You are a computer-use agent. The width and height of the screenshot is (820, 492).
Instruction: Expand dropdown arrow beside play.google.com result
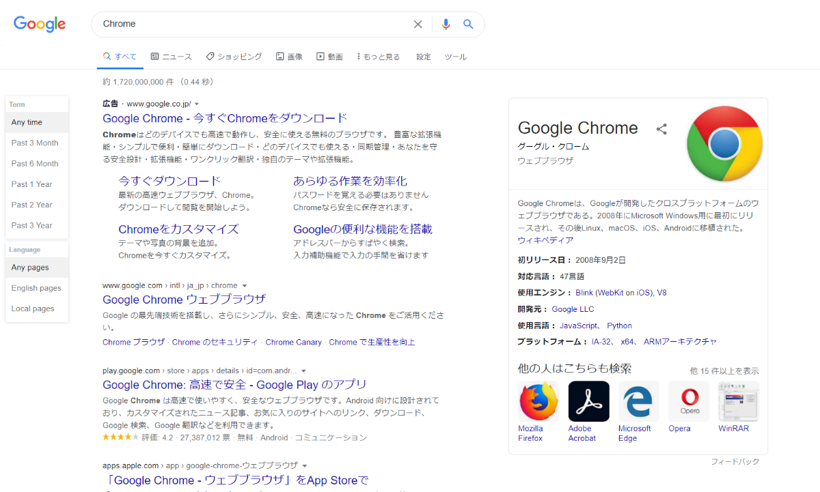pyautogui.click(x=304, y=371)
